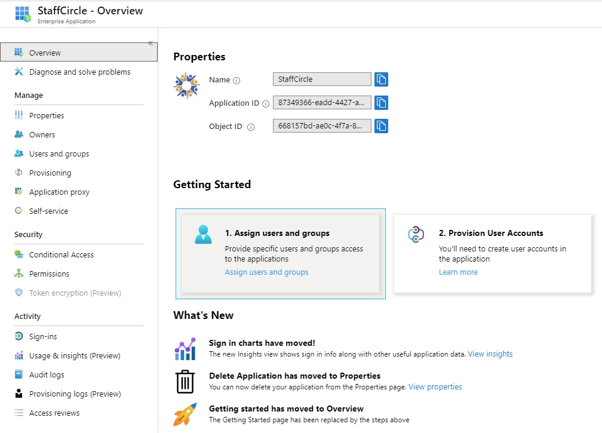Open Users and groups page

[x=59, y=153]
